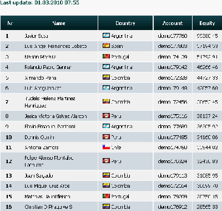Select the two-line name in row 7
222x211 pixels.
point(50,102)
